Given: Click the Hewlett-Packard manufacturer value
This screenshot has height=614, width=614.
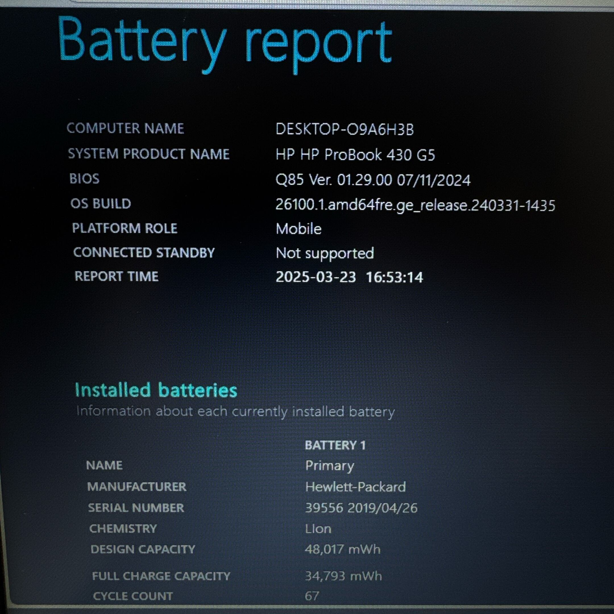Looking at the screenshot, I should click(x=355, y=487).
